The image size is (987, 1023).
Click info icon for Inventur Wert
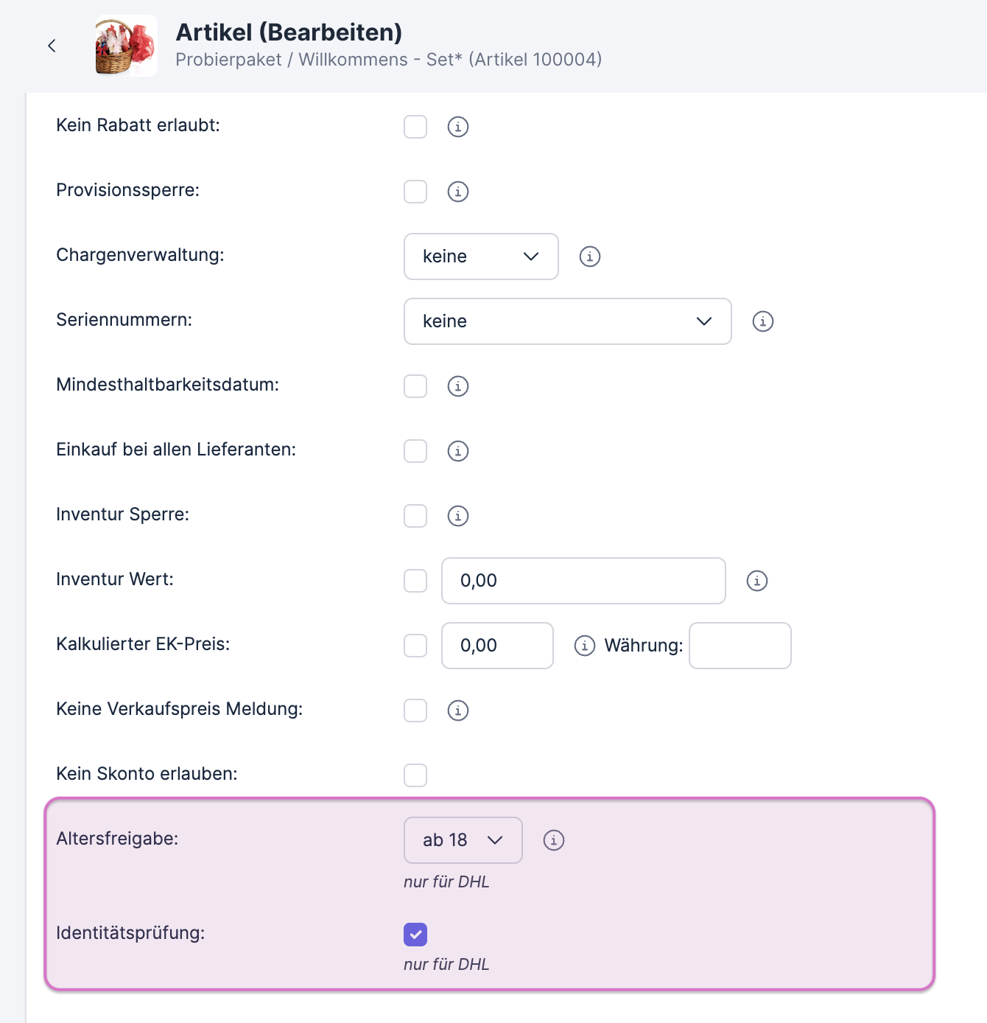[757, 581]
